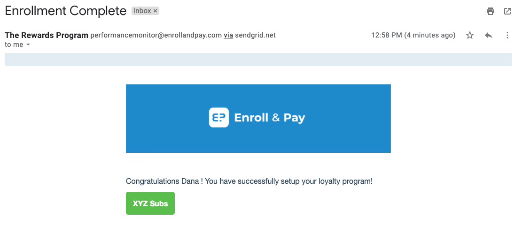Click the Enrollment Complete subject line
The height and width of the screenshot is (233, 514).
pyautogui.click(x=66, y=11)
